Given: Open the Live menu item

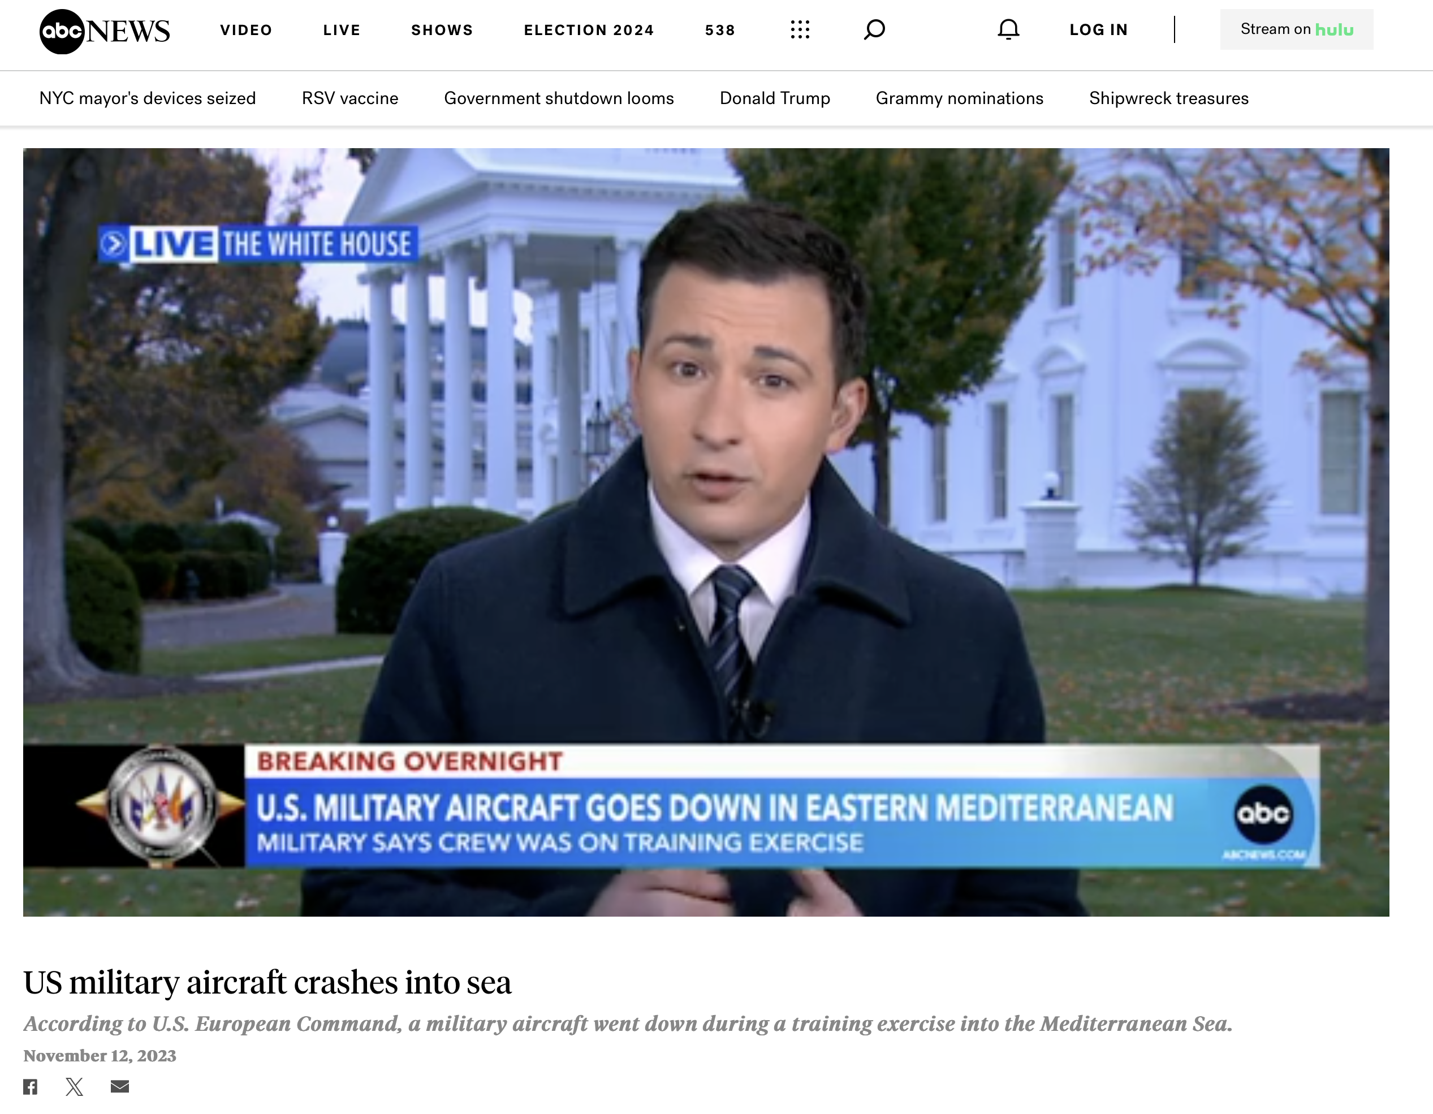Looking at the screenshot, I should (342, 30).
